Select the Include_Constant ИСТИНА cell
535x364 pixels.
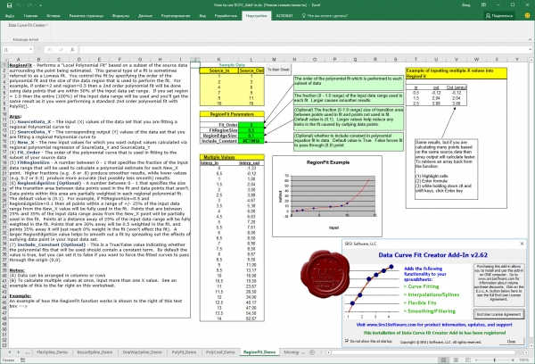coord(251,141)
